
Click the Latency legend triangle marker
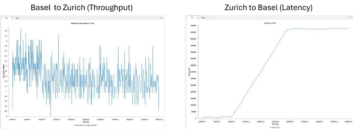270,127
